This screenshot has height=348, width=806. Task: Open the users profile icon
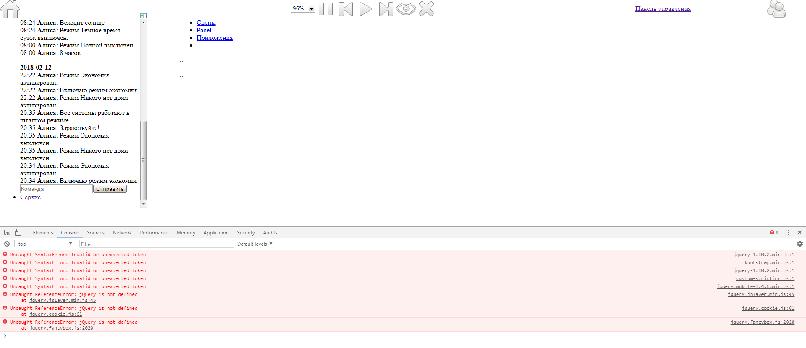(777, 9)
